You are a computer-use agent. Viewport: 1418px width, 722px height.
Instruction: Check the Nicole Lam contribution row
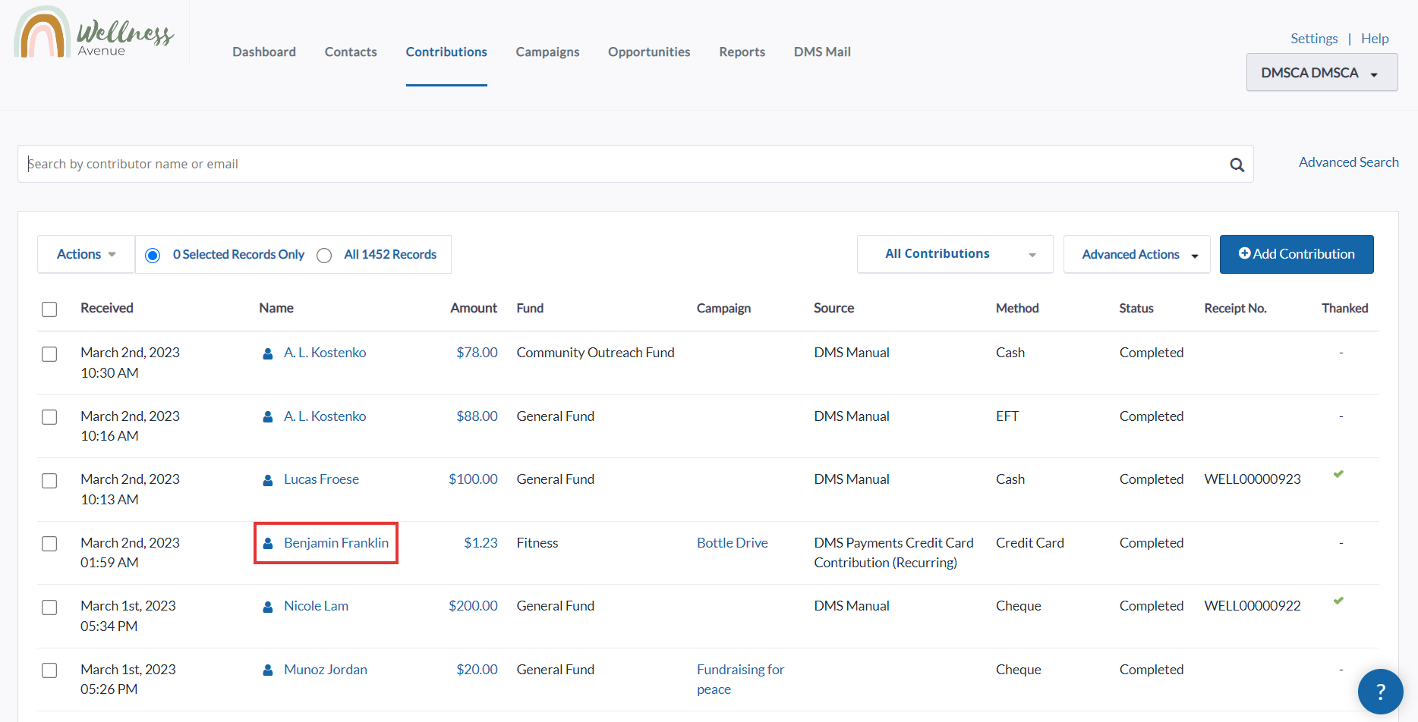(x=49, y=607)
